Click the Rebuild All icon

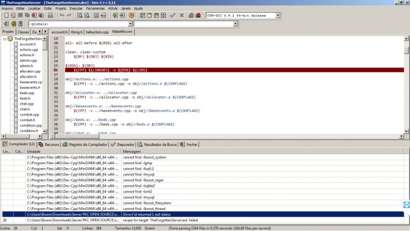click(x=163, y=15)
